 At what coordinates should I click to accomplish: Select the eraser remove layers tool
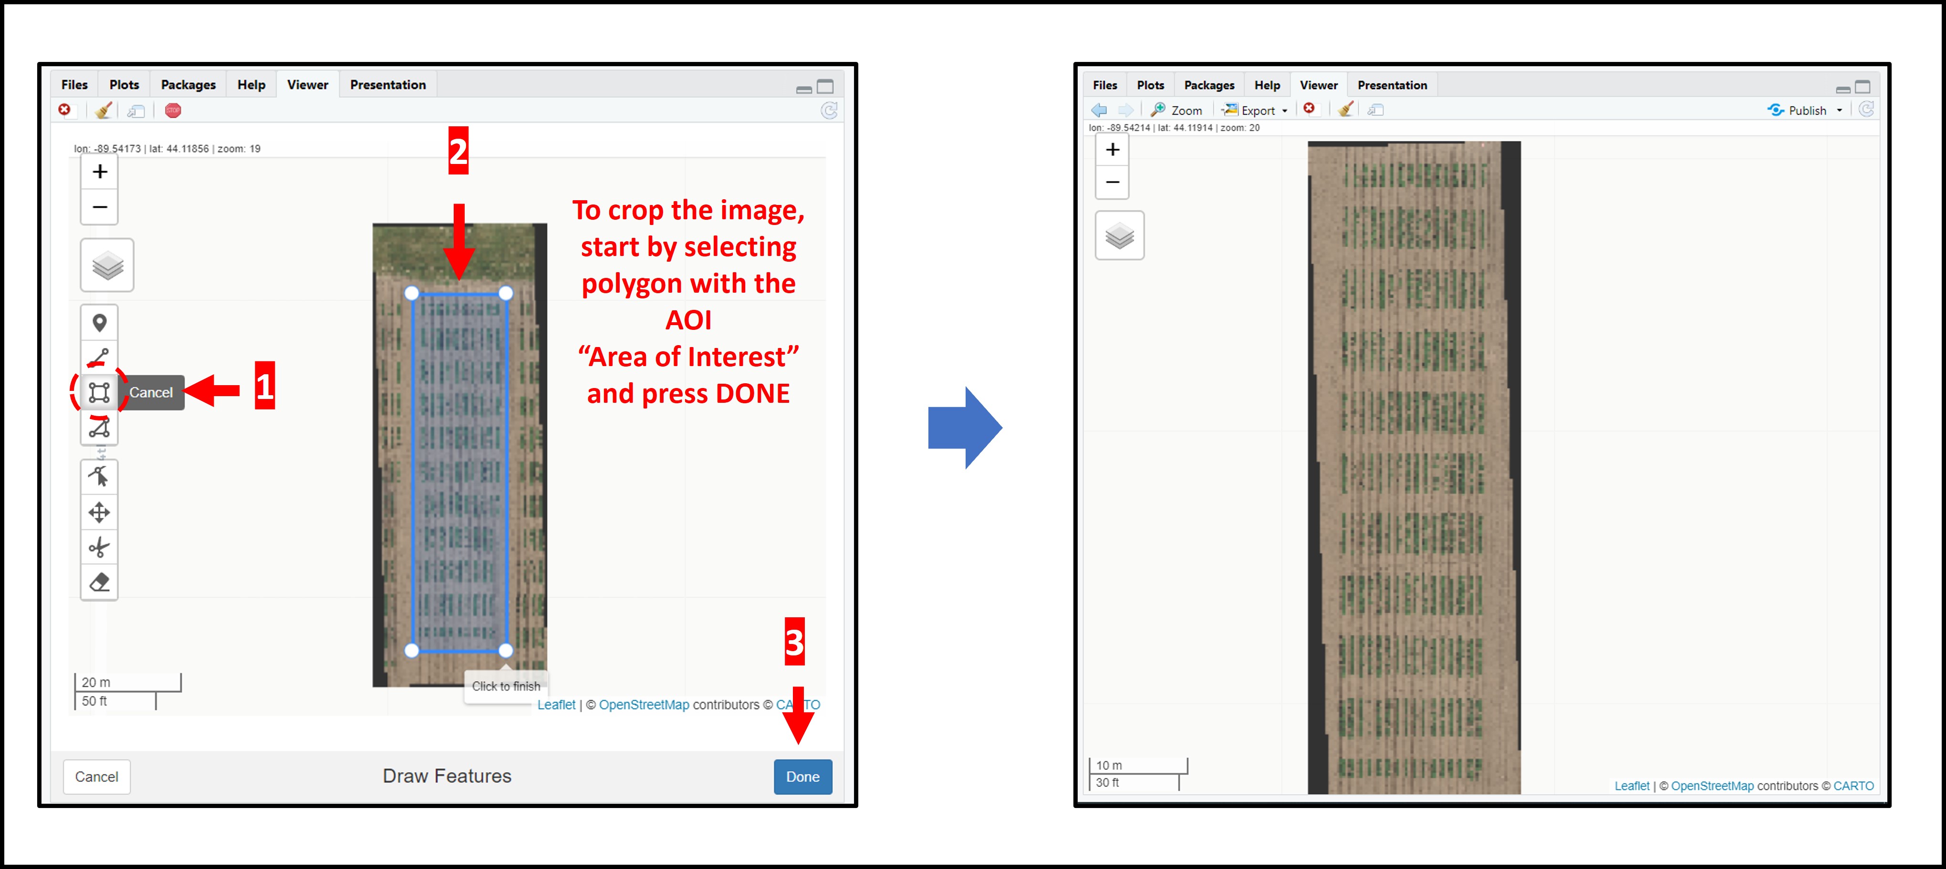coord(99,582)
